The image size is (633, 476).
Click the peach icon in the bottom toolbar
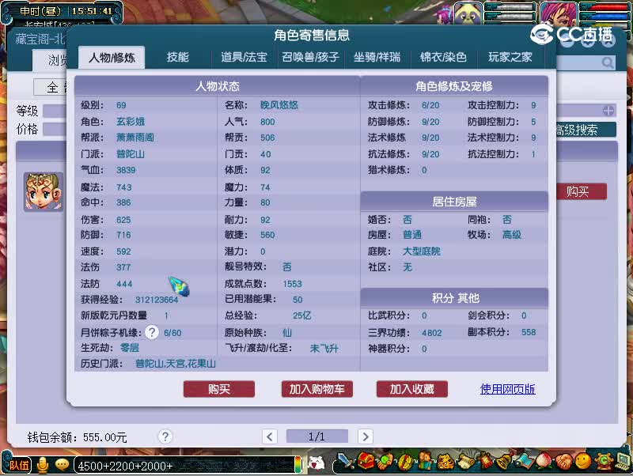click(544, 461)
